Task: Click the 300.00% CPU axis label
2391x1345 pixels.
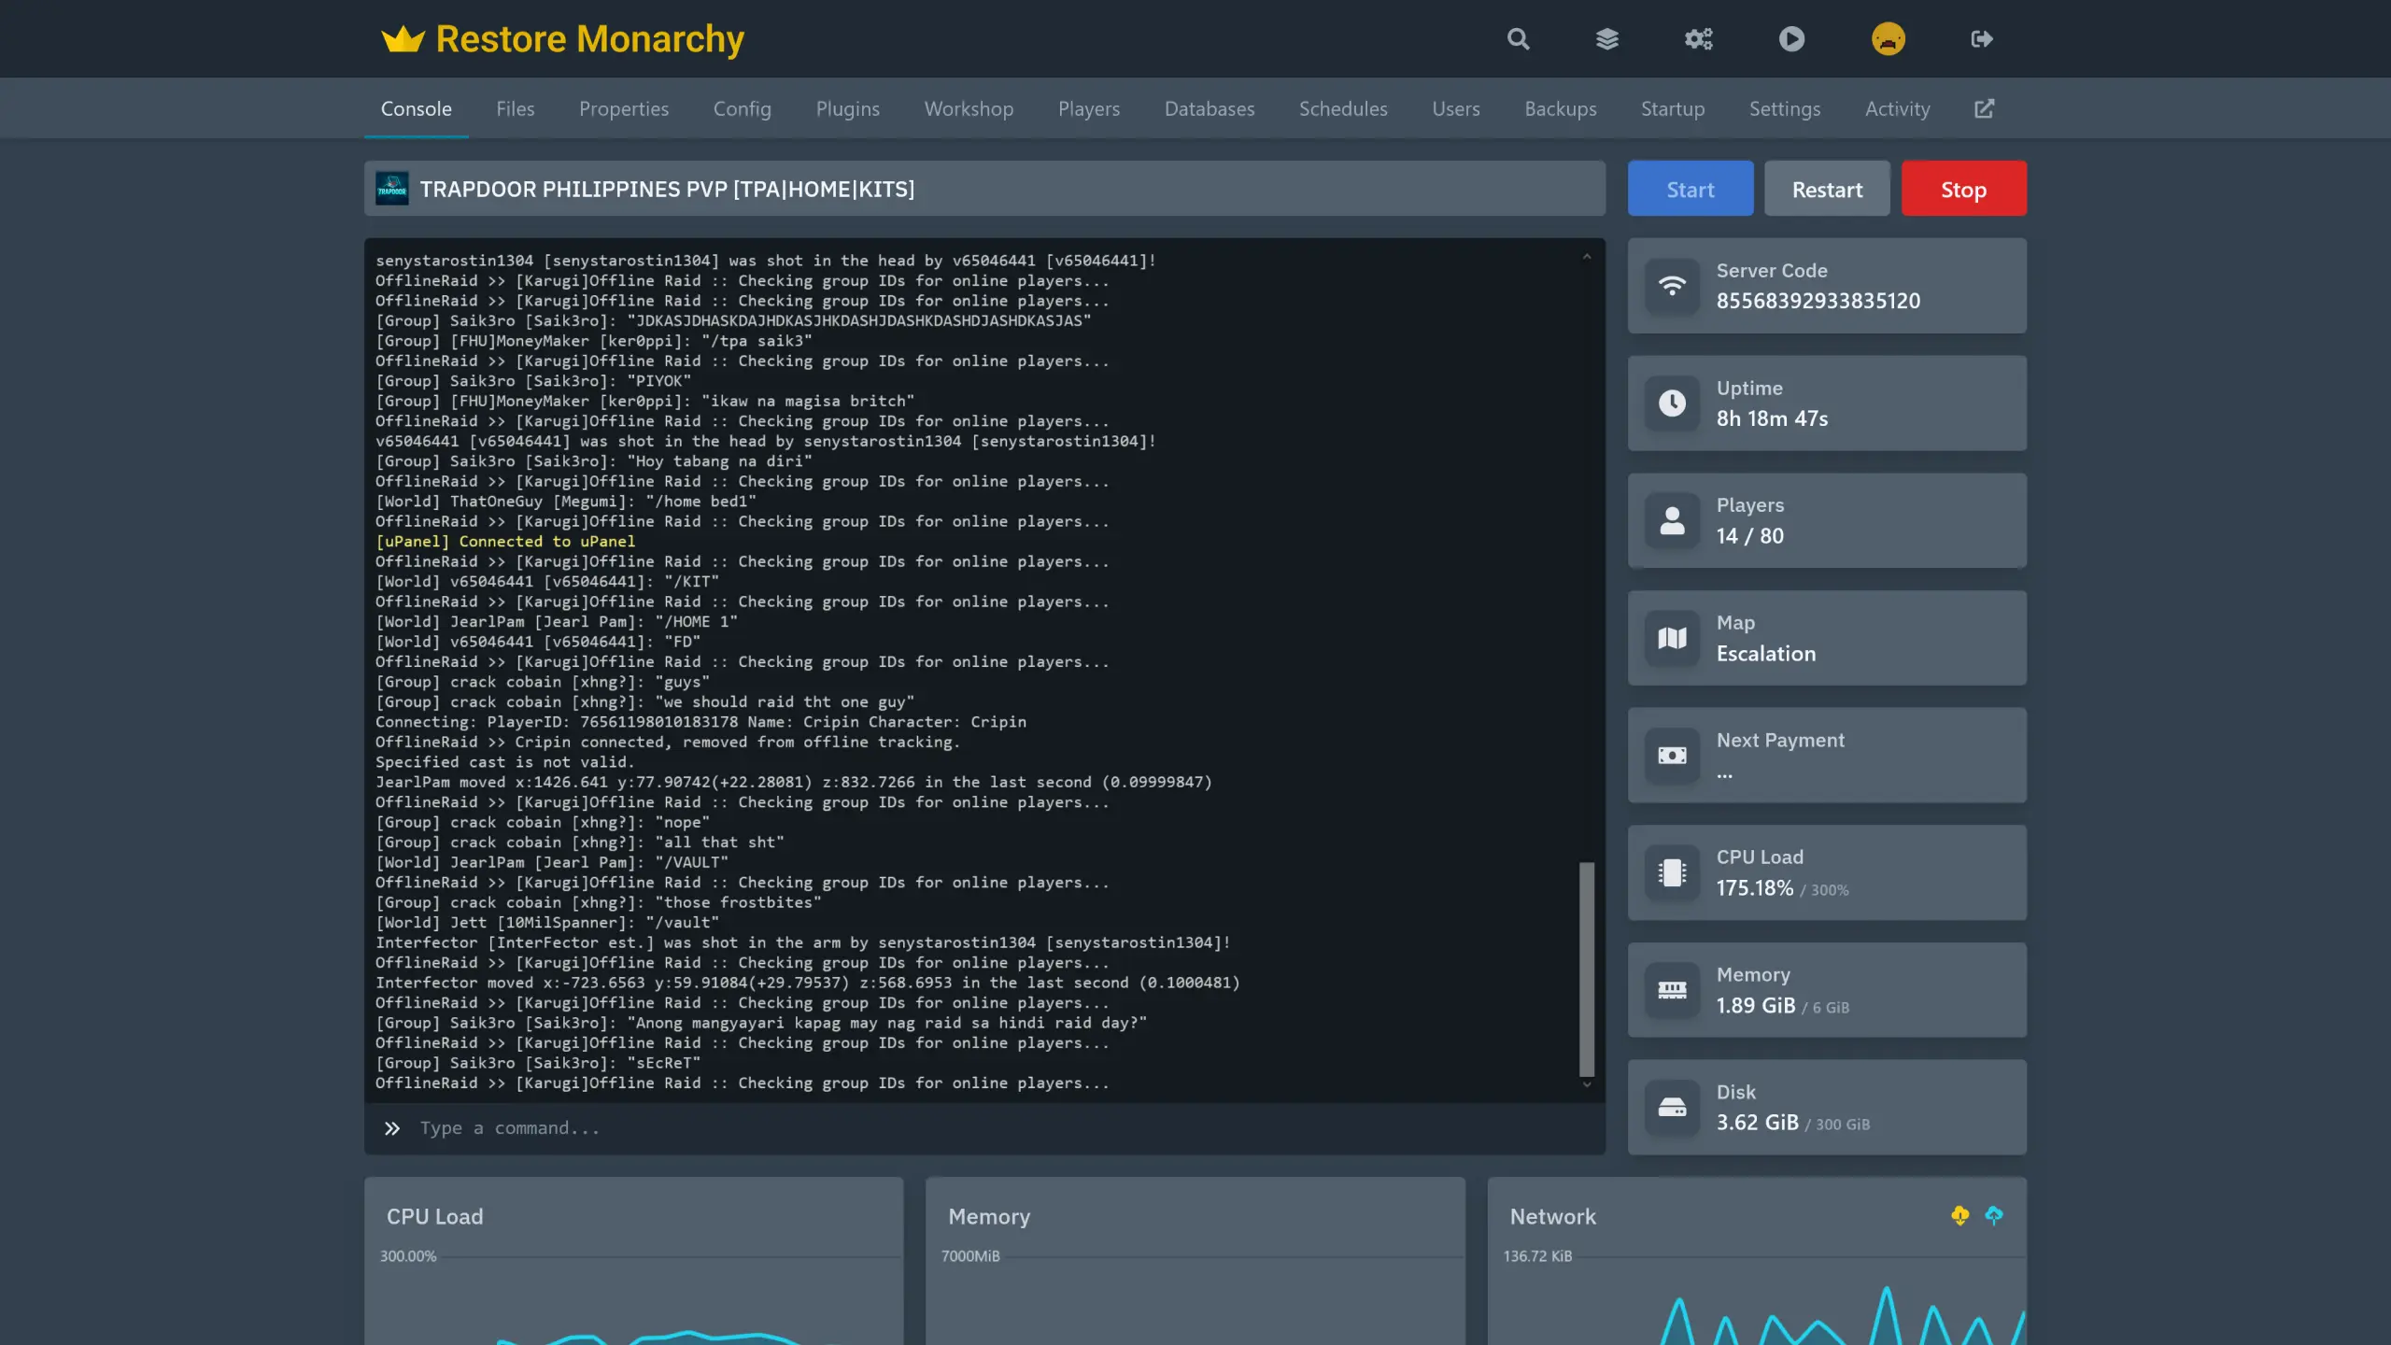Action: point(407,1256)
